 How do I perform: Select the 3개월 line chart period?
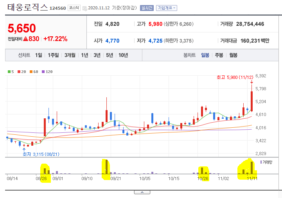[x=70, y=55]
